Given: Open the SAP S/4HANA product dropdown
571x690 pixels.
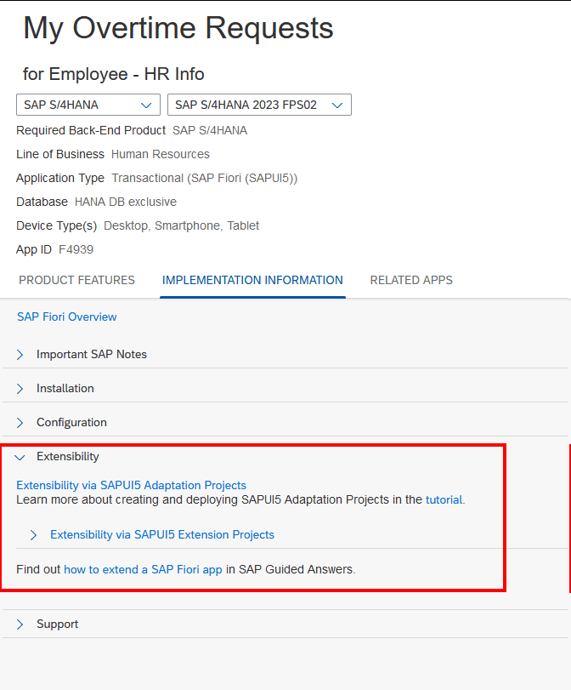Looking at the screenshot, I should click(88, 105).
